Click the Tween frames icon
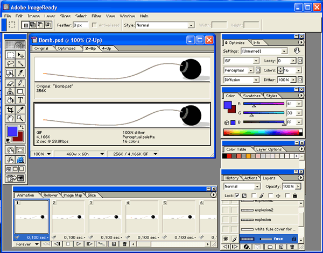The width and height of the screenshot is (323, 253). click(101, 244)
